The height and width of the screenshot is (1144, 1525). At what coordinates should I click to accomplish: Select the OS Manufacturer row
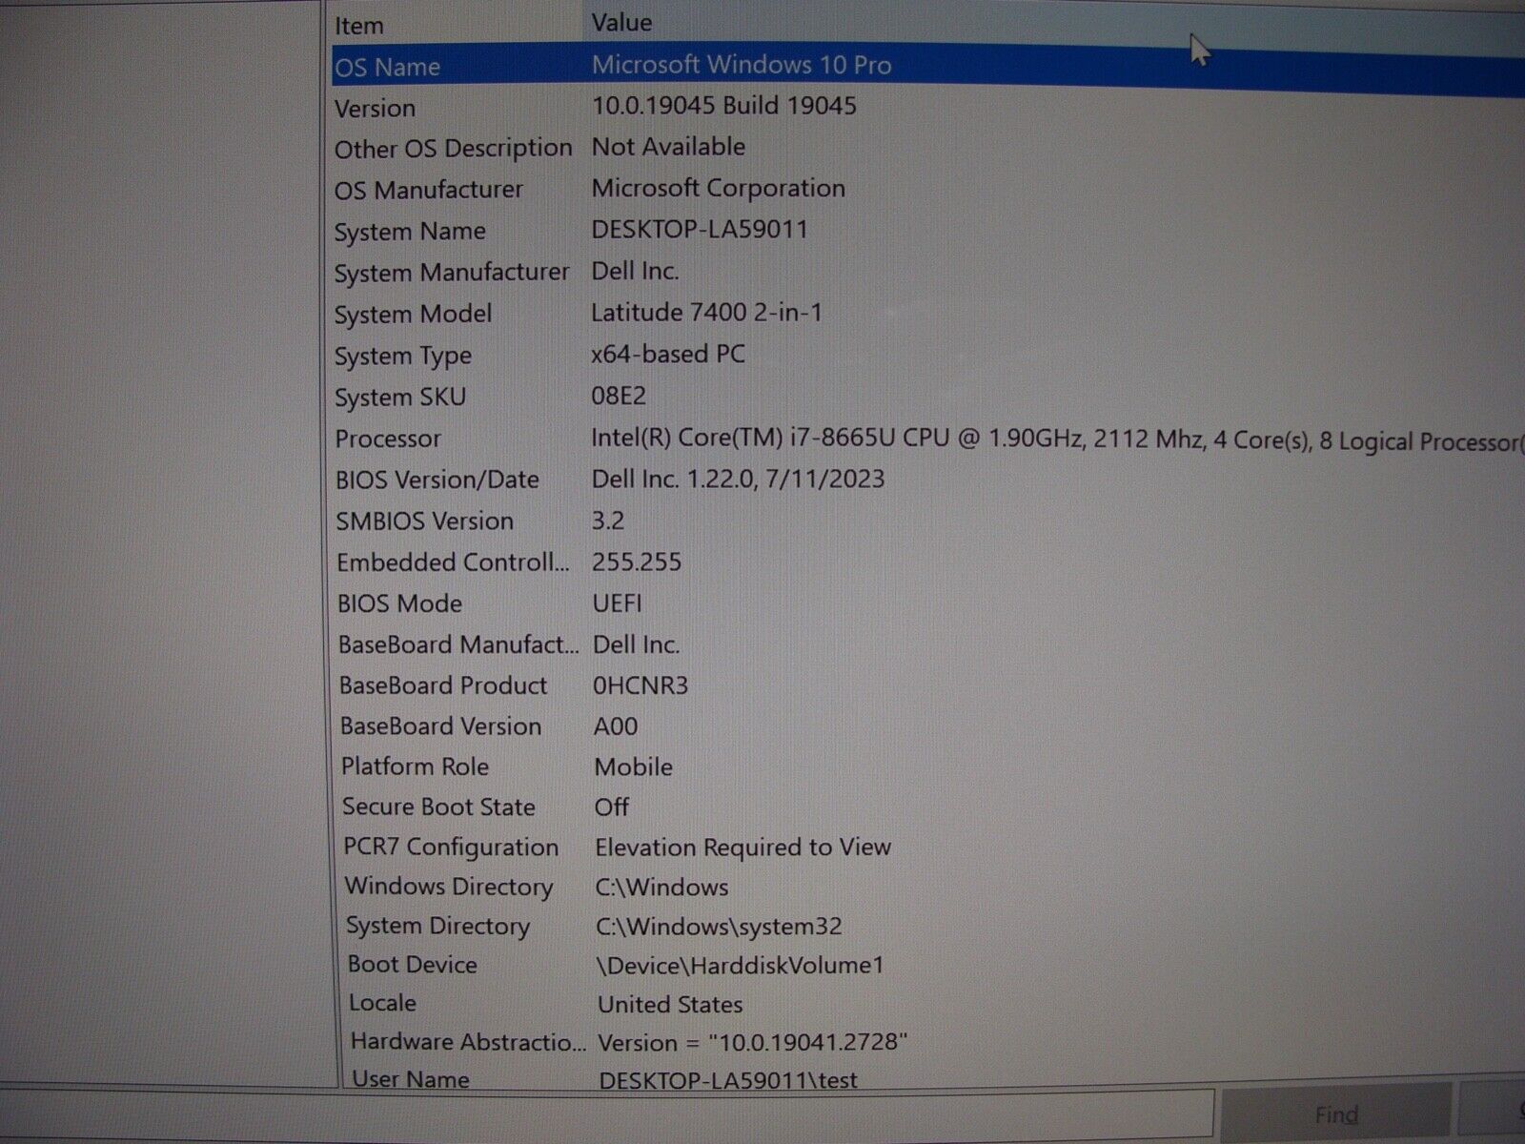click(428, 191)
